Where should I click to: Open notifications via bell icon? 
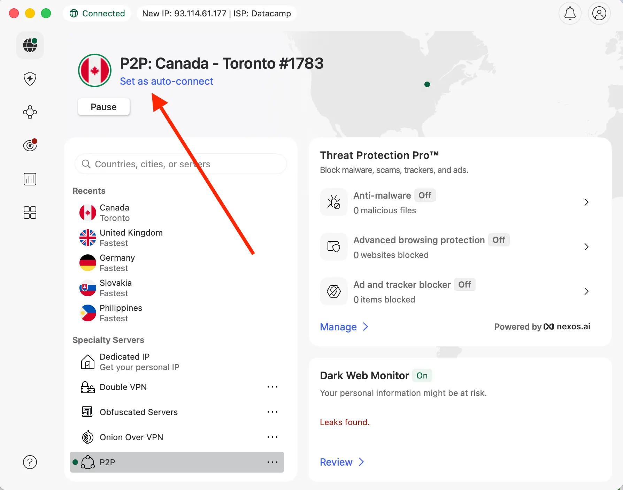pos(570,13)
